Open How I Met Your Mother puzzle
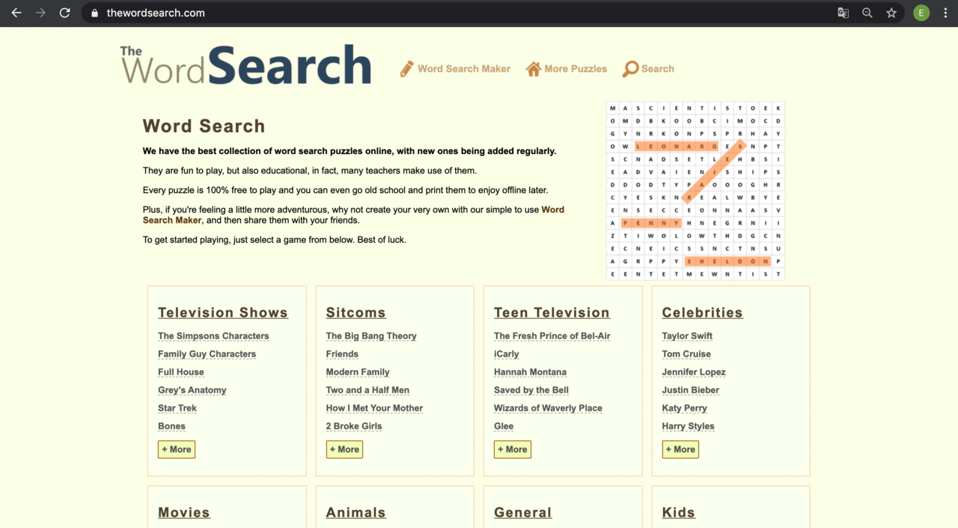Screen dimensions: 958x528 [x=374, y=408]
